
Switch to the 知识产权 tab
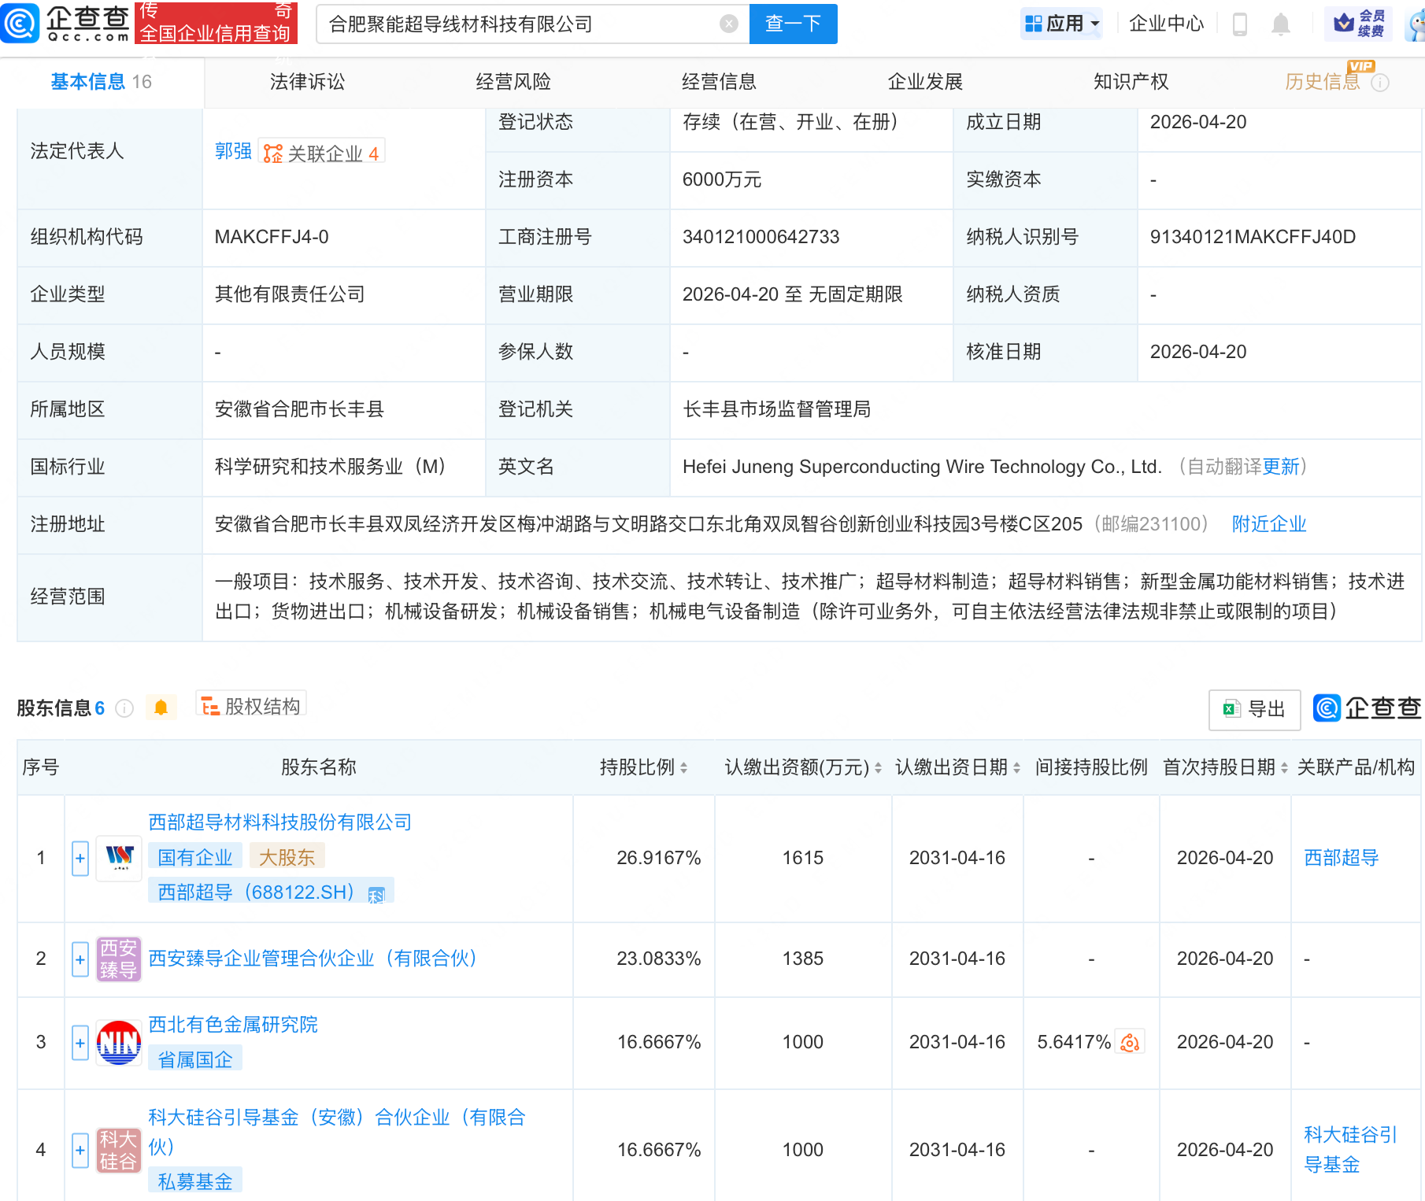[x=1131, y=82]
